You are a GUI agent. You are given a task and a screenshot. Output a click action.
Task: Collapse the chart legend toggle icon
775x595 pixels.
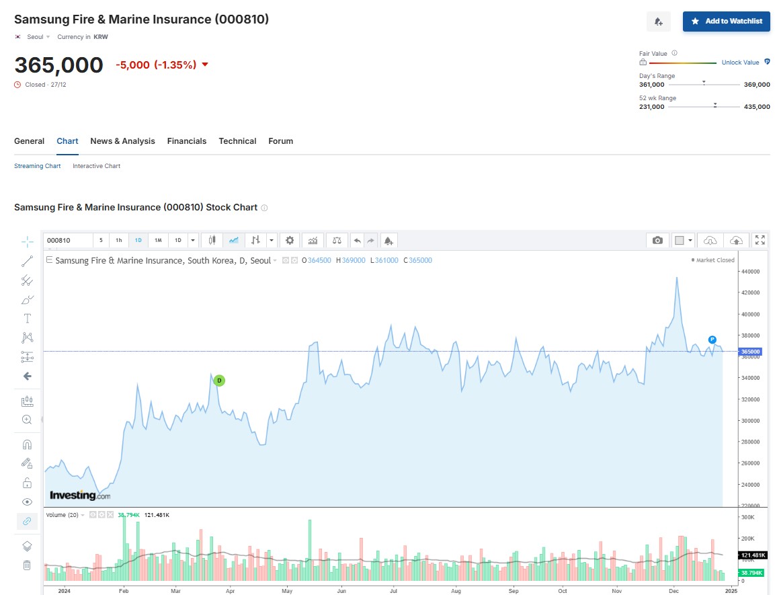click(49, 260)
